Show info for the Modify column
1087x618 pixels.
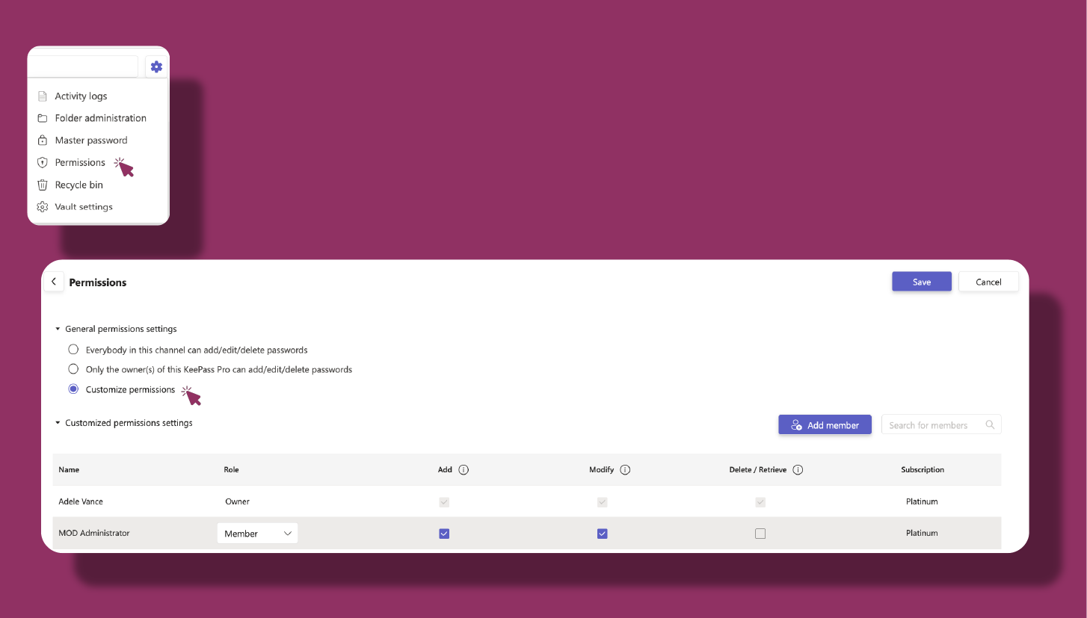point(625,470)
